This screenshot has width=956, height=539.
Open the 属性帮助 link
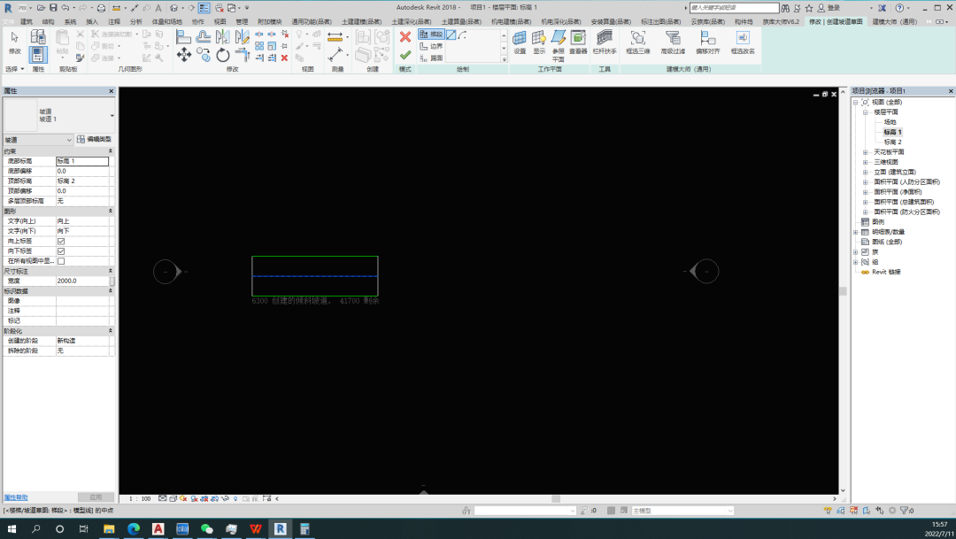click(16, 497)
